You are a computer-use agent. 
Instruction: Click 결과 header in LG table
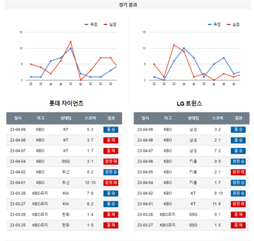tap(238, 118)
